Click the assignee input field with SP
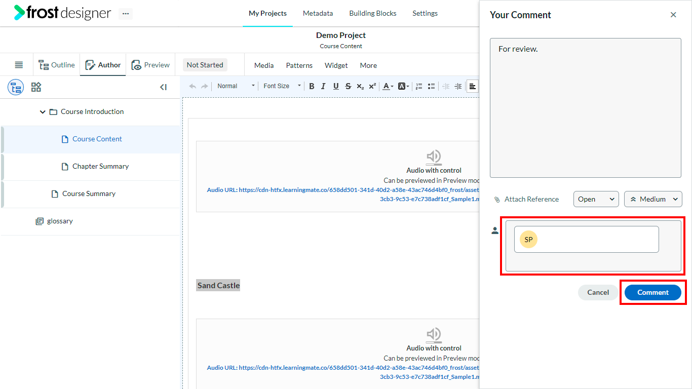Viewport: 692px width, 389px height. (587, 239)
